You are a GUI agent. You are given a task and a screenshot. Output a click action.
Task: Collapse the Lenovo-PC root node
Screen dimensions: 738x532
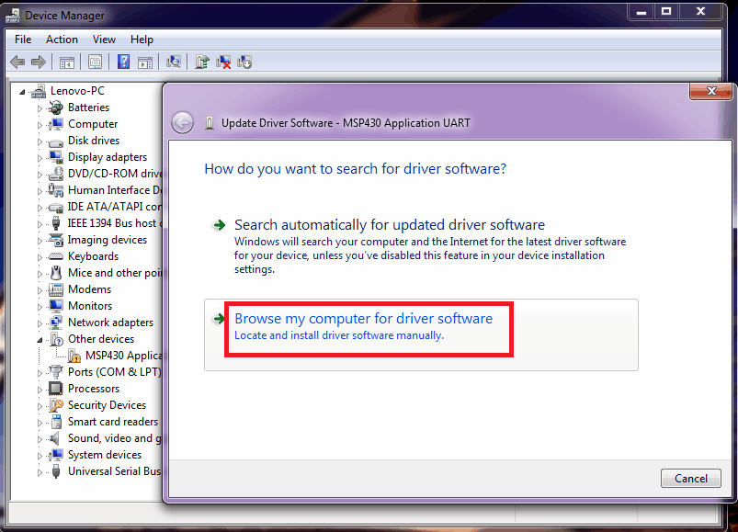tap(23, 91)
